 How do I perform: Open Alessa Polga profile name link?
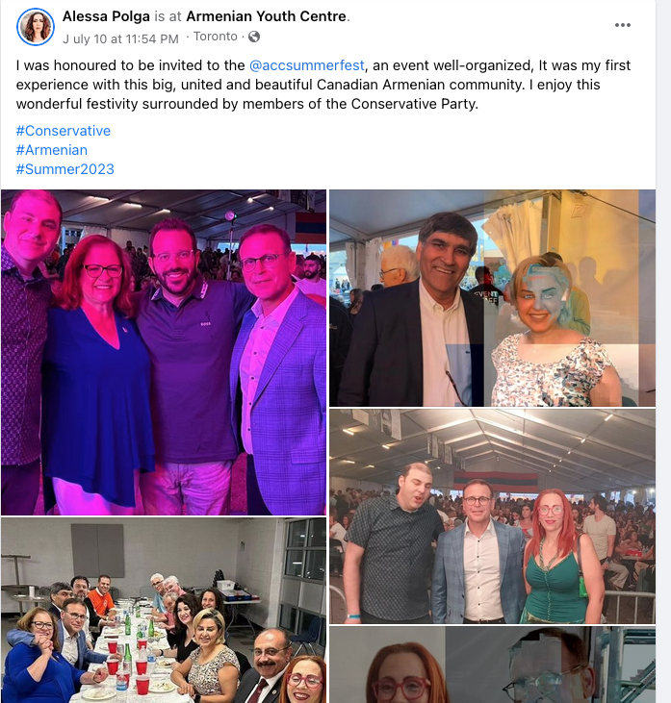coord(106,16)
